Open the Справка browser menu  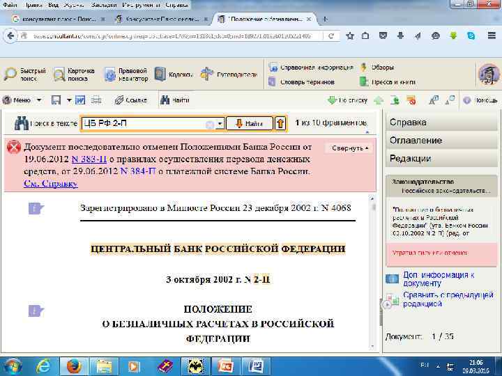click(x=176, y=5)
